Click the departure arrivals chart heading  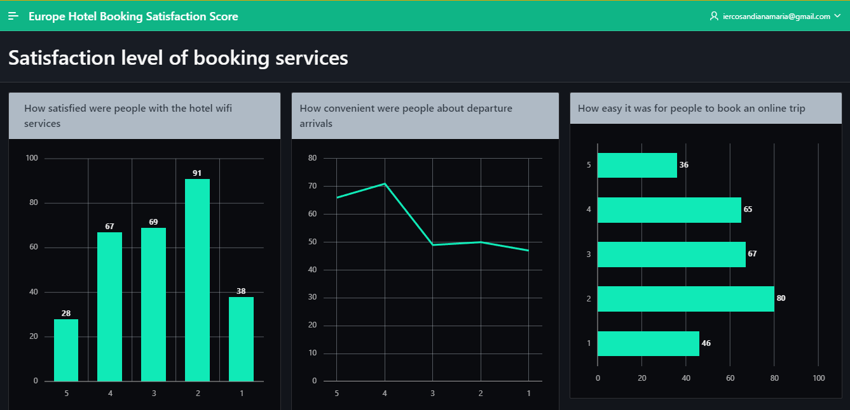tap(406, 116)
